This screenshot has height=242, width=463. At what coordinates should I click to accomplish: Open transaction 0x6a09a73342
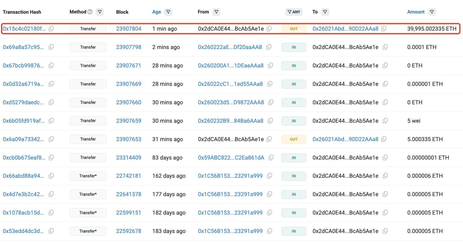24,139
